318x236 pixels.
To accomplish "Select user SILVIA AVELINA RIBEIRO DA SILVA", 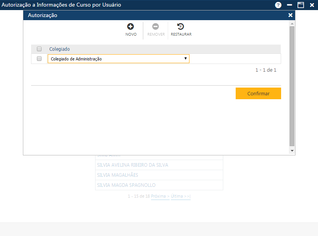I will coord(132,165).
